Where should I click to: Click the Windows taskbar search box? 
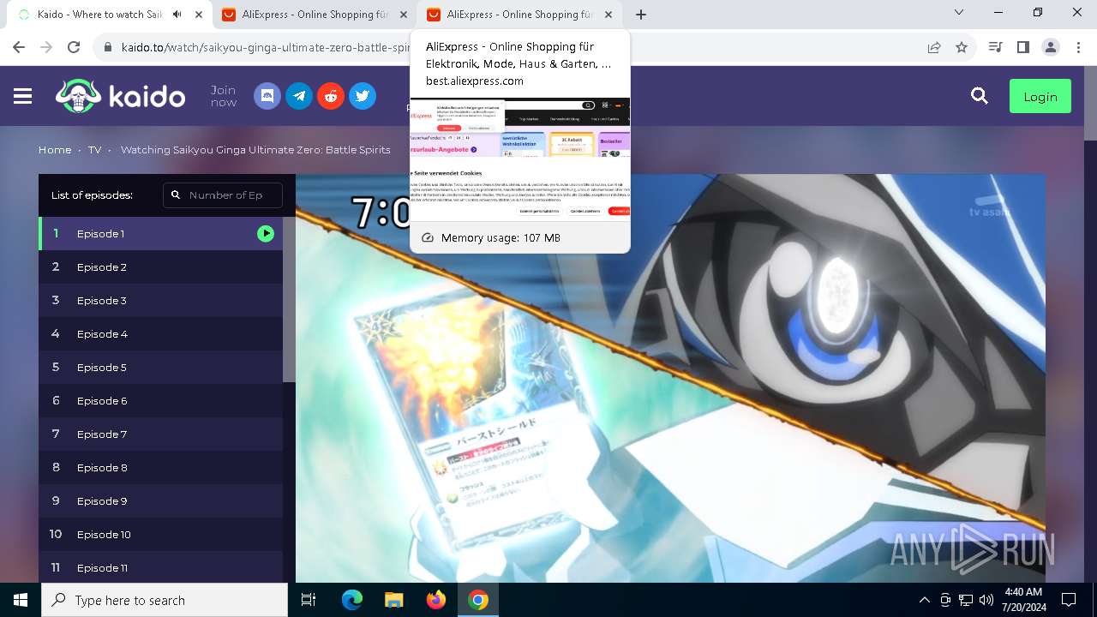point(165,600)
